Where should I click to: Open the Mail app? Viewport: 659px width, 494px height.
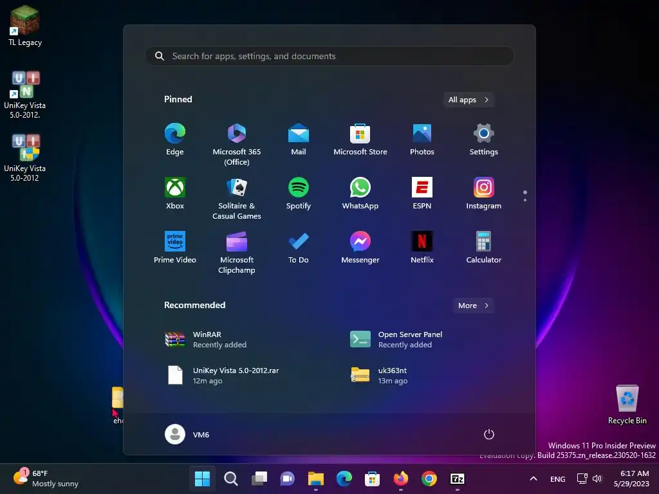[299, 140]
